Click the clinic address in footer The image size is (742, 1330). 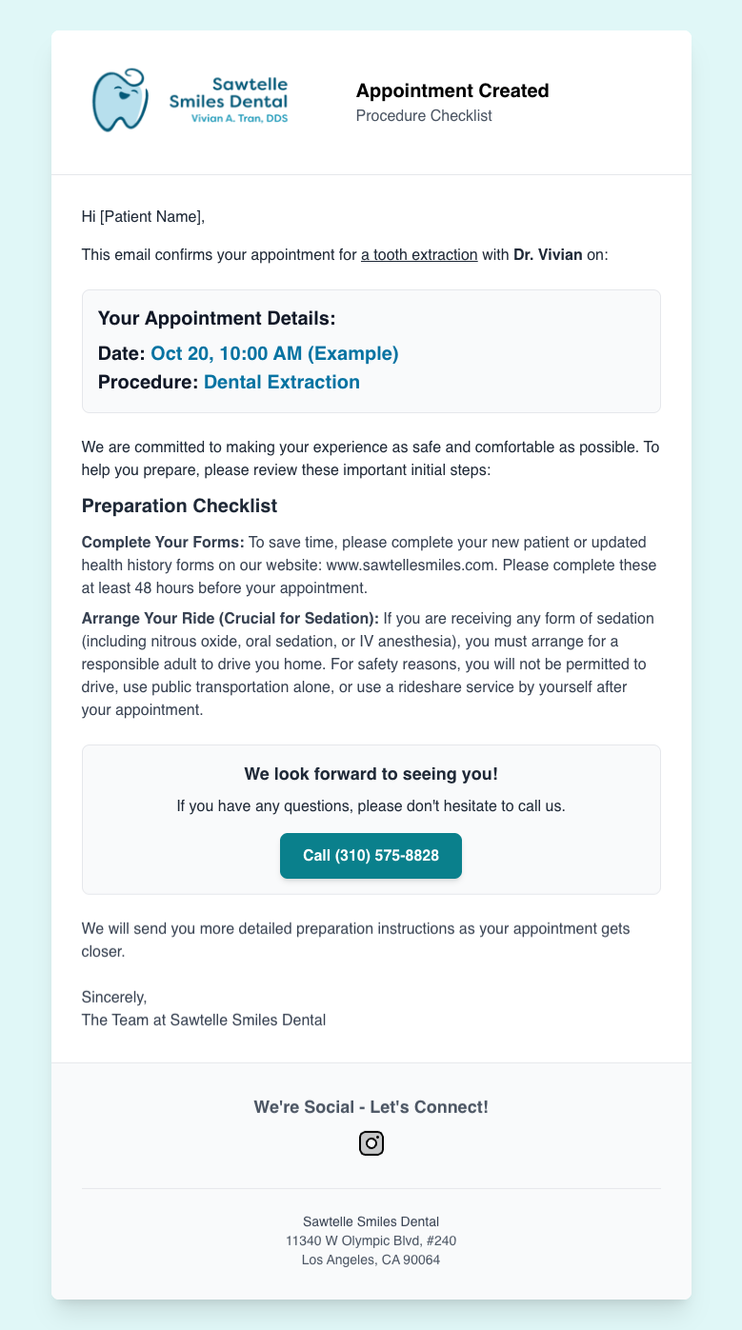tap(371, 1241)
